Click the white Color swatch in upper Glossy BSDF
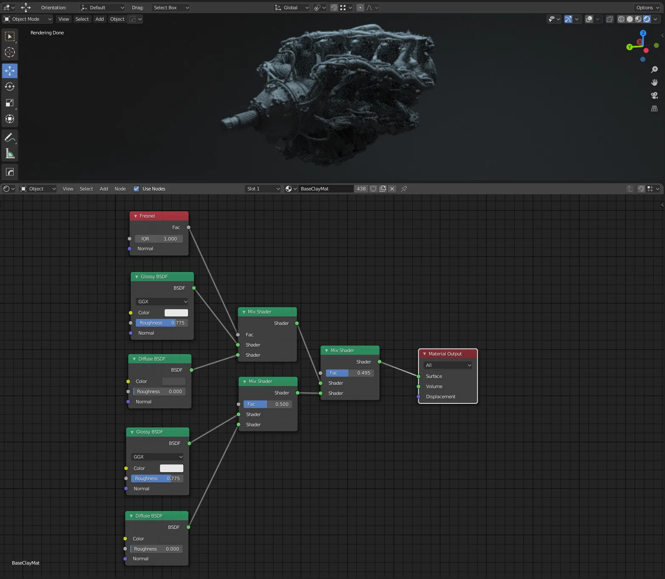The image size is (665, 579). pos(176,313)
